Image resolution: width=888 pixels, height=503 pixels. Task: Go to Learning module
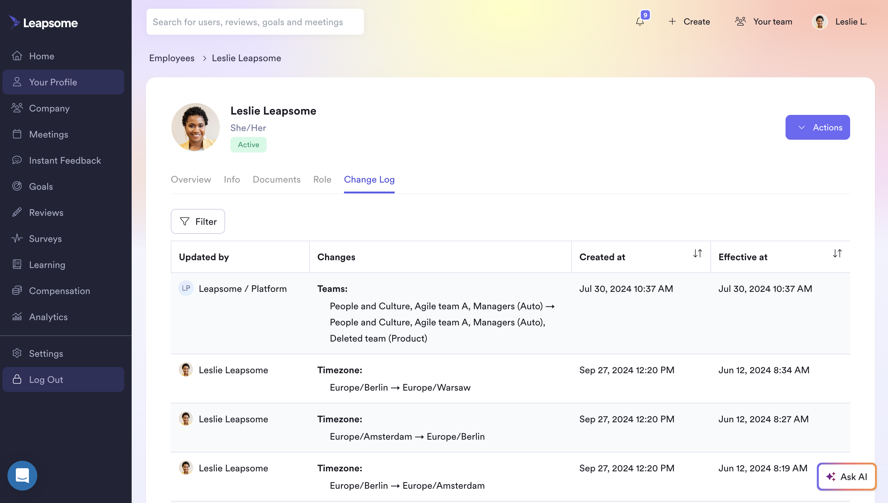click(63, 265)
